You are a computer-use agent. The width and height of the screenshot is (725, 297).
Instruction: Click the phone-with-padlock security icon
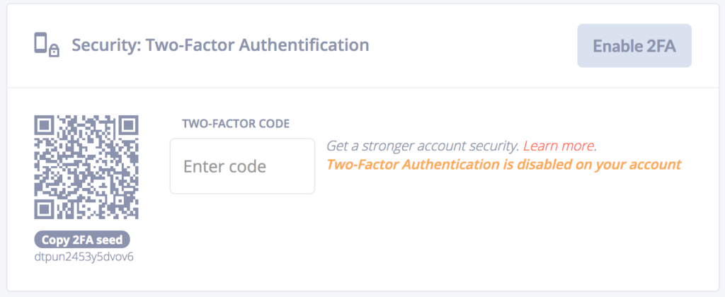47,45
